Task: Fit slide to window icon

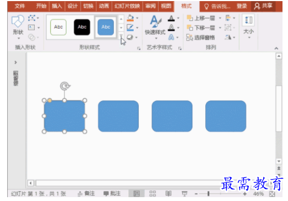Action: [x=272, y=194]
